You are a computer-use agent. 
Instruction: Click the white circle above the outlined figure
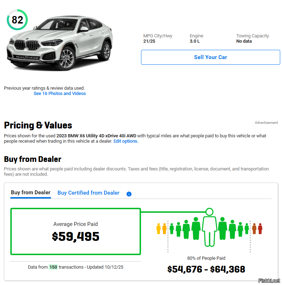209,212
